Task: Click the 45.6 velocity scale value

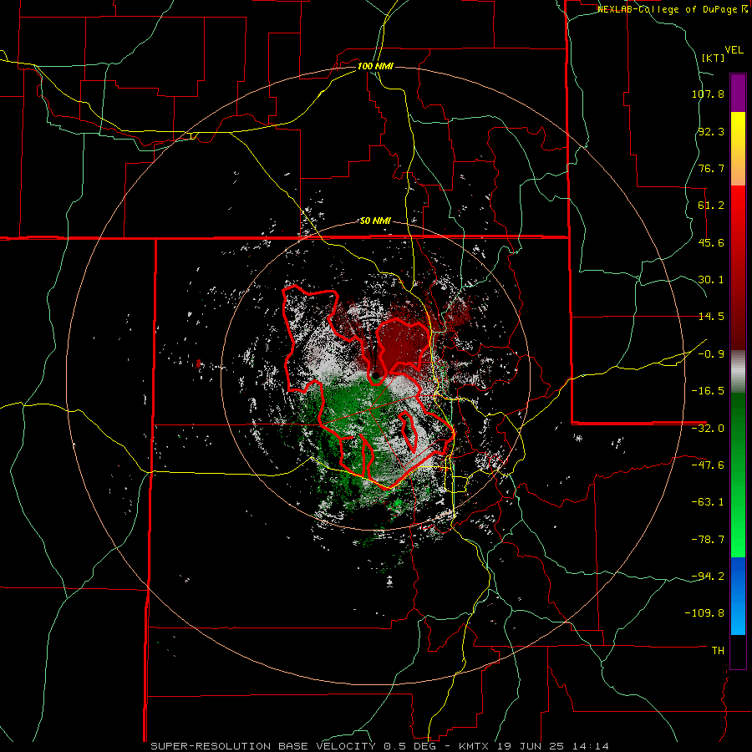Action: coord(711,242)
